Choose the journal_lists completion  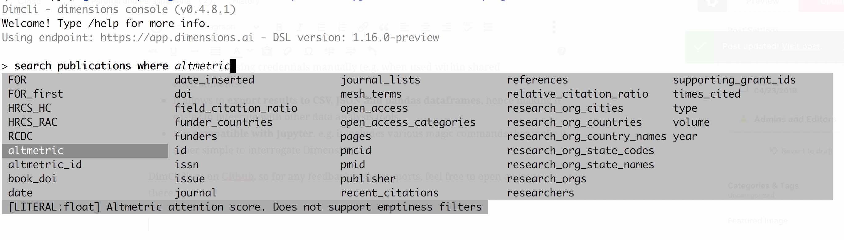coord(380,80)
